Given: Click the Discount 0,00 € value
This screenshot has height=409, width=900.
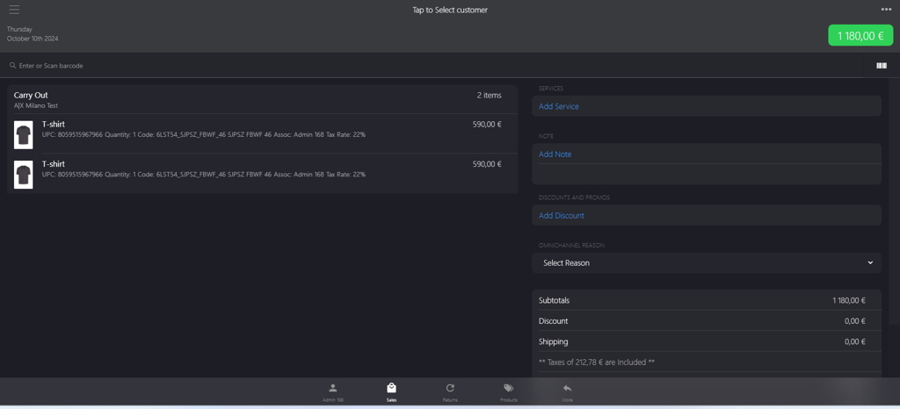Looking at the screenshot, I should point(854,321).
